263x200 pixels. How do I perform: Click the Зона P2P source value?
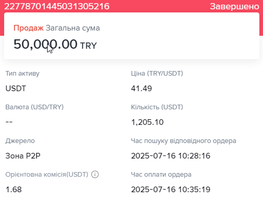pos(23,156)
